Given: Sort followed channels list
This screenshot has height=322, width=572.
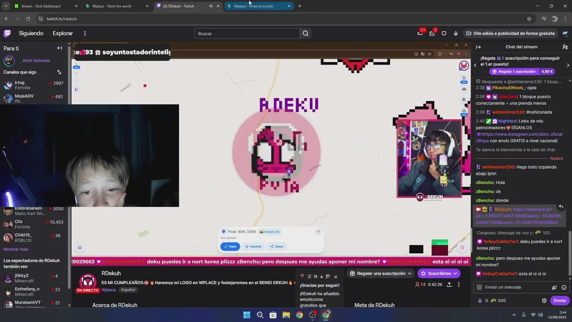Looking at the screenshot, I should (x=59, y=72).
